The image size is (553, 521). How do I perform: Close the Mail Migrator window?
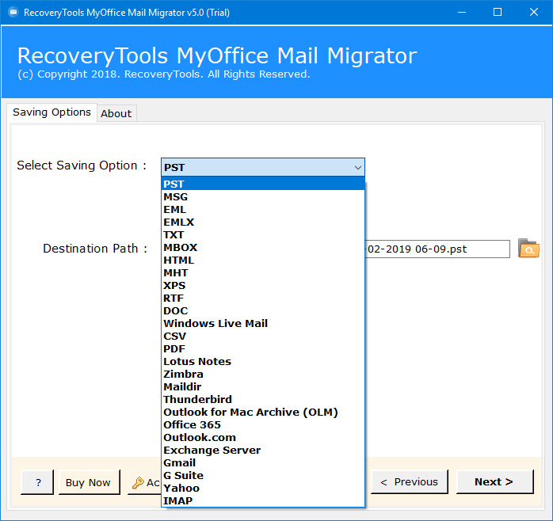tap(534, 13)
